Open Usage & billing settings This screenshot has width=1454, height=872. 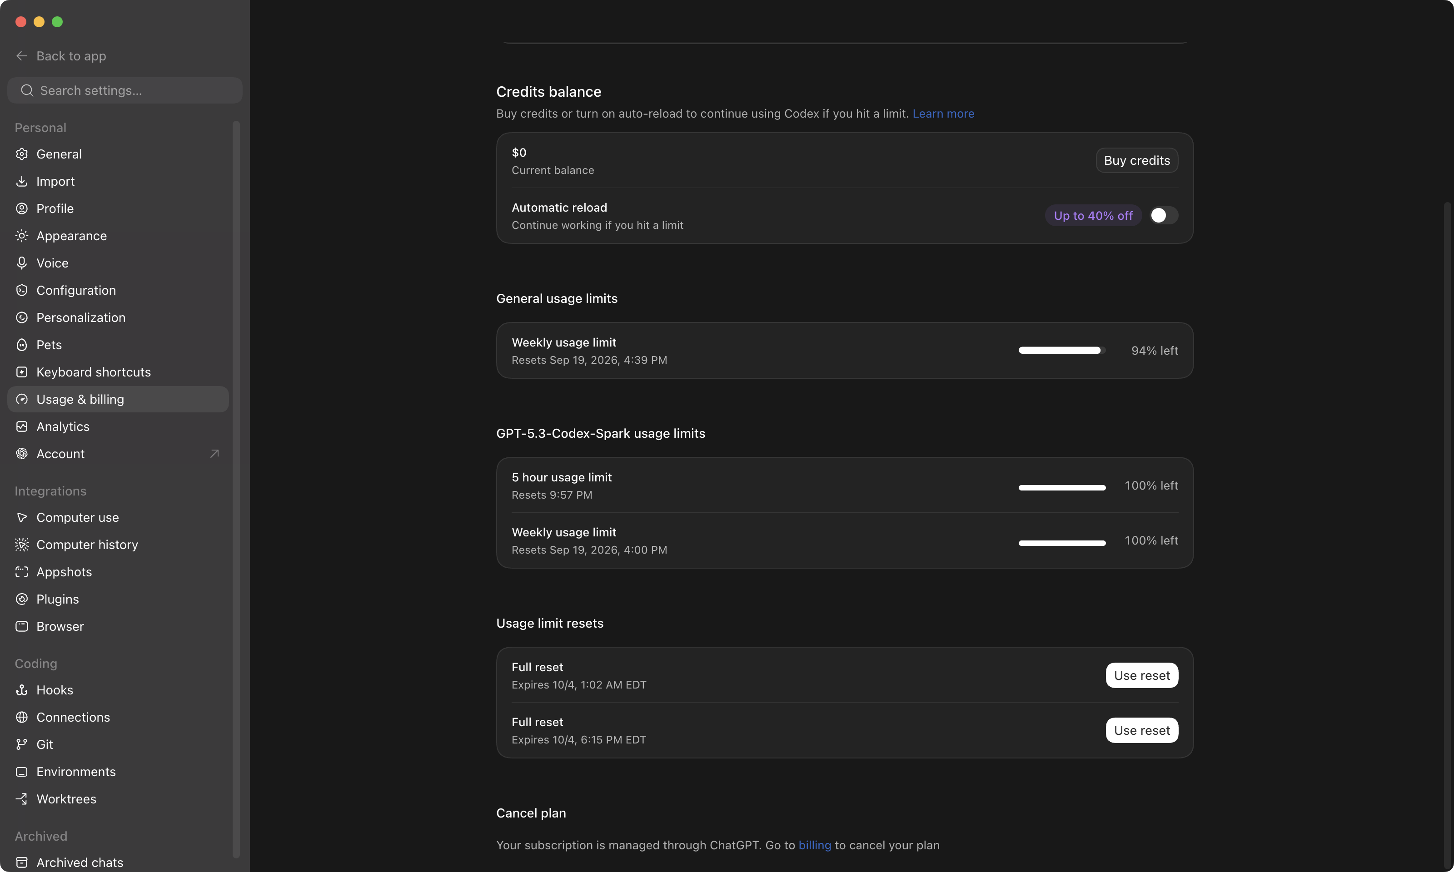118,399
